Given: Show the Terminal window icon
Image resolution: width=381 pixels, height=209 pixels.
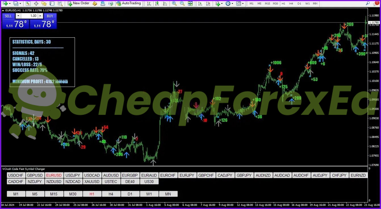Looking at the screenshot, I should [52, 3].
